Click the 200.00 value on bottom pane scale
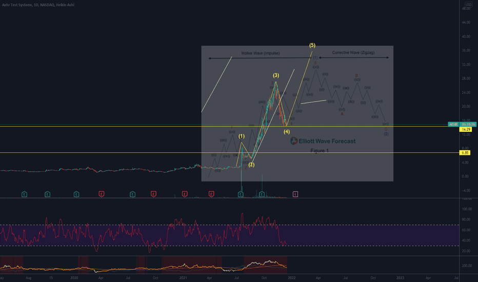 pos(467,266)
